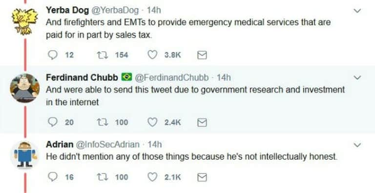Viewport: 375px width, 193px height.
Task: Open Adrian's pixel-character avatar
Action: [x=25, y=154]
